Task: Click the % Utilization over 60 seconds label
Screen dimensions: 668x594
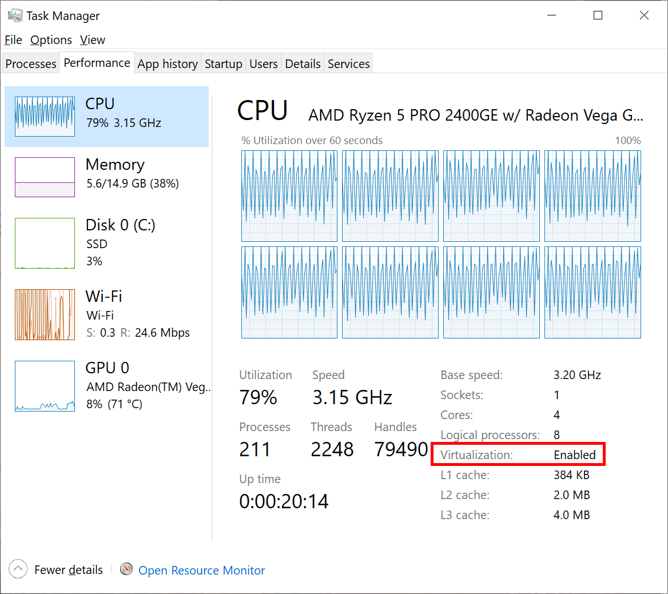Action: (312, 141)
